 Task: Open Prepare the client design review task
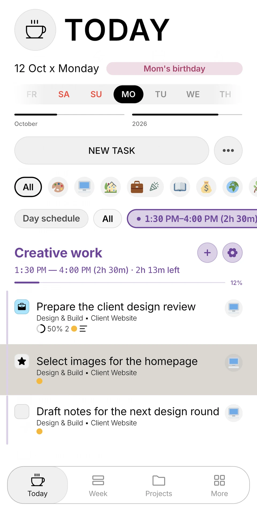click(116, 307)
